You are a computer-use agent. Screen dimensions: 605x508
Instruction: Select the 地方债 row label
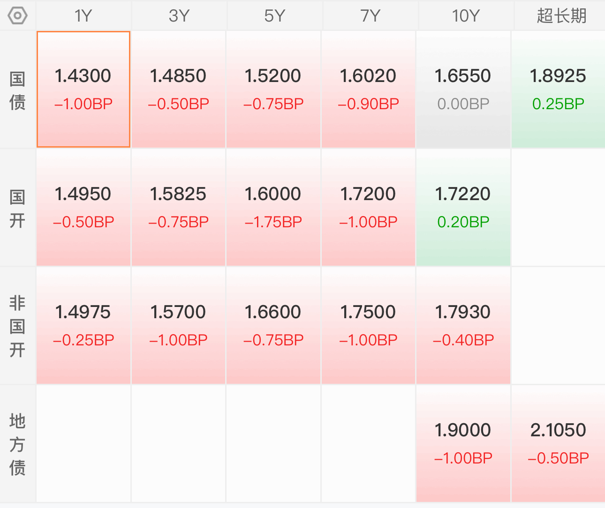coord(17,444)
